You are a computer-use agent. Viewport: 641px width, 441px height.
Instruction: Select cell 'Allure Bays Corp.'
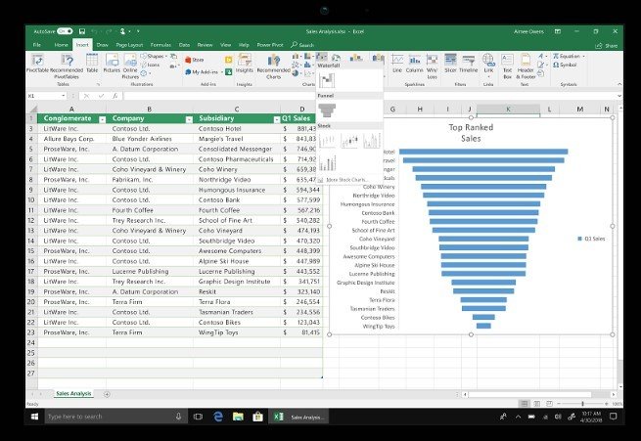tap(71, 139)
